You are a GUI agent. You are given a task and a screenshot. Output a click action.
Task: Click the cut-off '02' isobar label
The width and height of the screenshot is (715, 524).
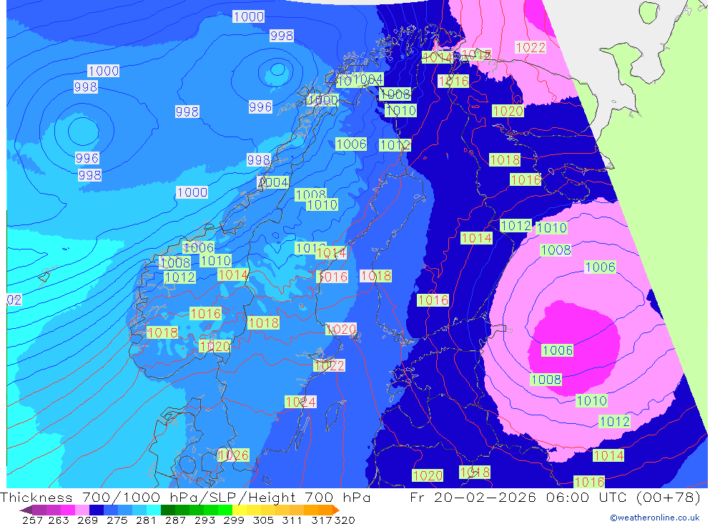[14, 300]
